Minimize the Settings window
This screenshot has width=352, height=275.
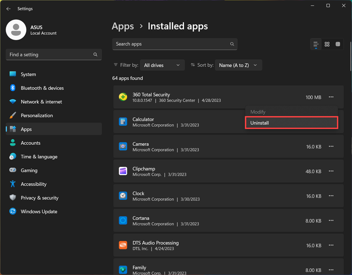click(312, 6)
